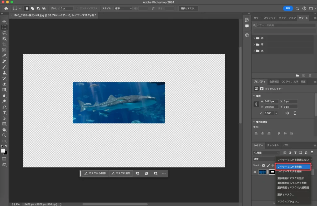The height and width of the screenshot is (206, 317).
Task: Toggle lock transparent pixels for layer
Action: 263,165
